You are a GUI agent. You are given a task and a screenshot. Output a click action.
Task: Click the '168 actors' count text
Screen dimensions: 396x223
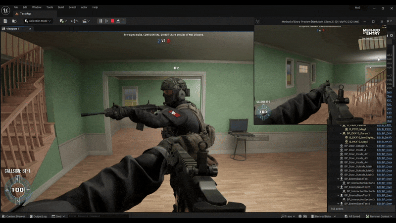tap(337, 209)
